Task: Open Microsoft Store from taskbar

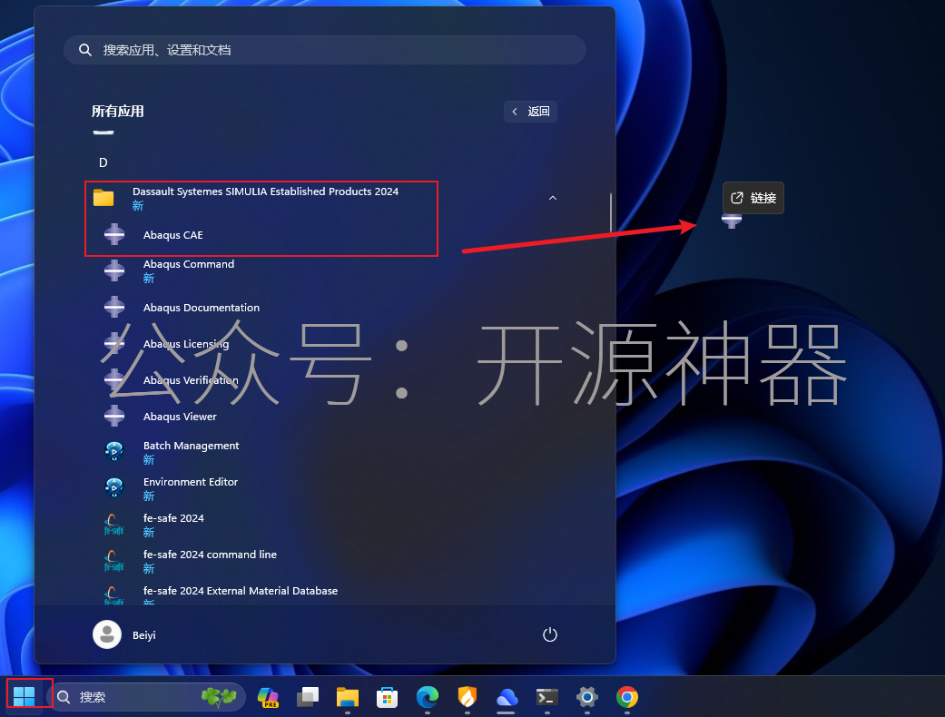Action: tap(387, 697)
